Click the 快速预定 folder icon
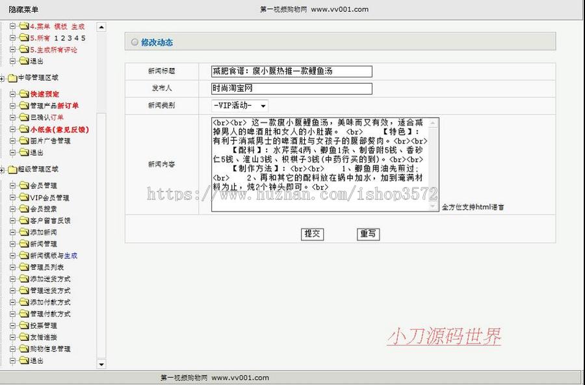Viewport: 585px width, 385px height. (23, 94)
